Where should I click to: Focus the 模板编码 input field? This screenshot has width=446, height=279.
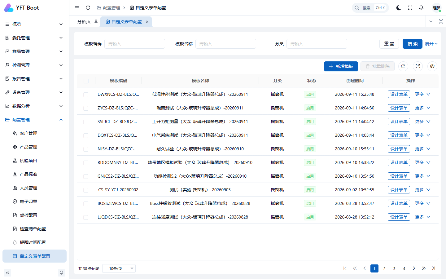tap(135, 44)
